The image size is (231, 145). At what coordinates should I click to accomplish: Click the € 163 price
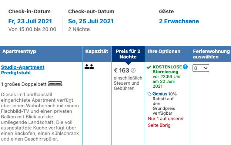coord(121,71)
